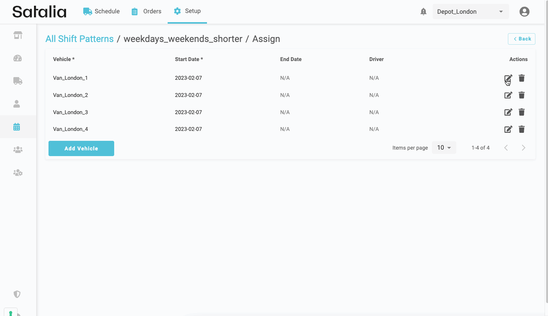Open the user account profile icon
Screen dimensions: 548x316
click(524, 12)
